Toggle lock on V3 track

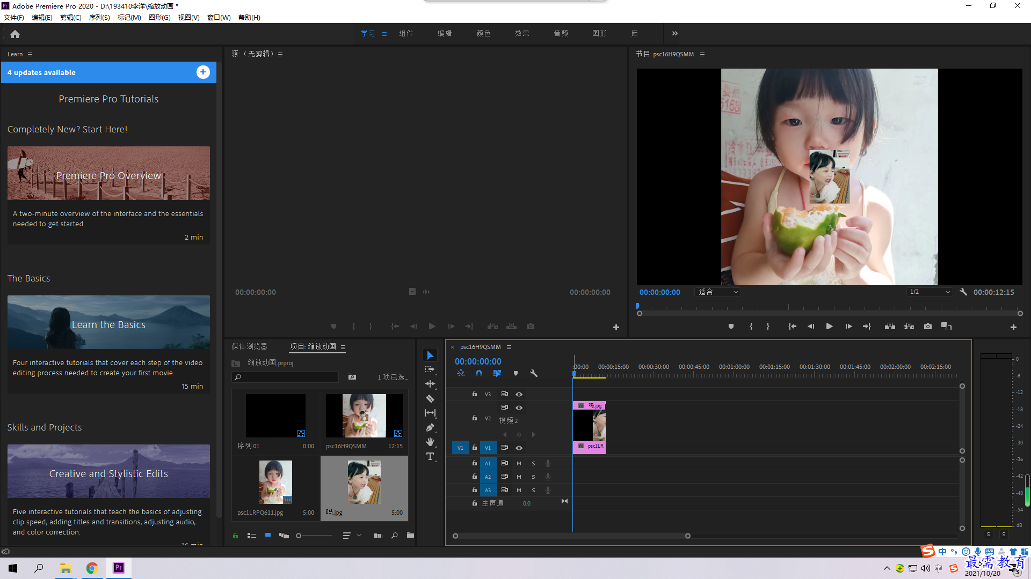click(475, 394)
